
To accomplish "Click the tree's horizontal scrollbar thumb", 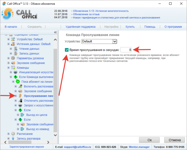I will (20, 142).
